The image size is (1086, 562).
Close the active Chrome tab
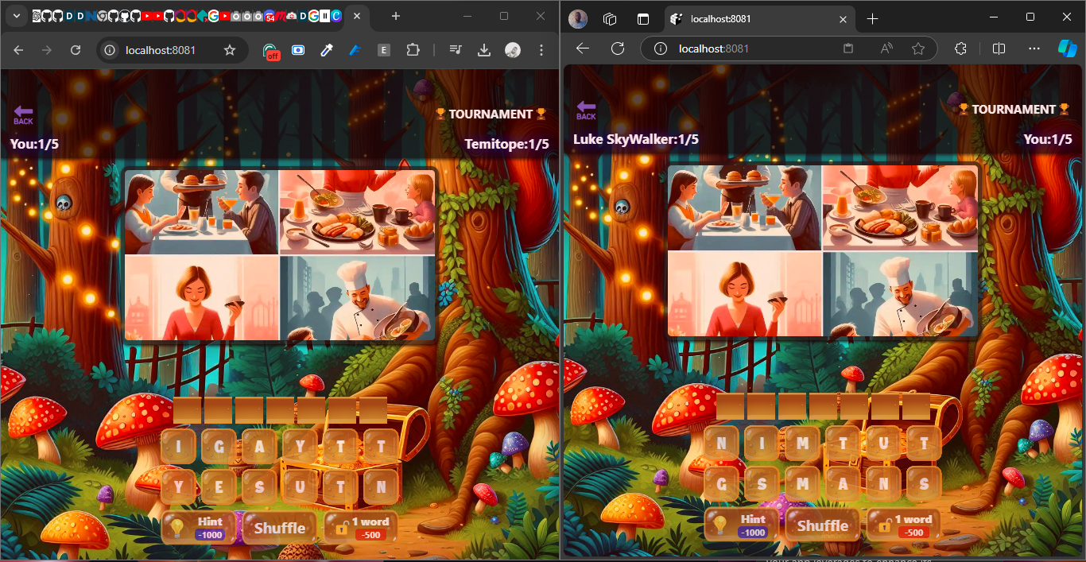357,16
